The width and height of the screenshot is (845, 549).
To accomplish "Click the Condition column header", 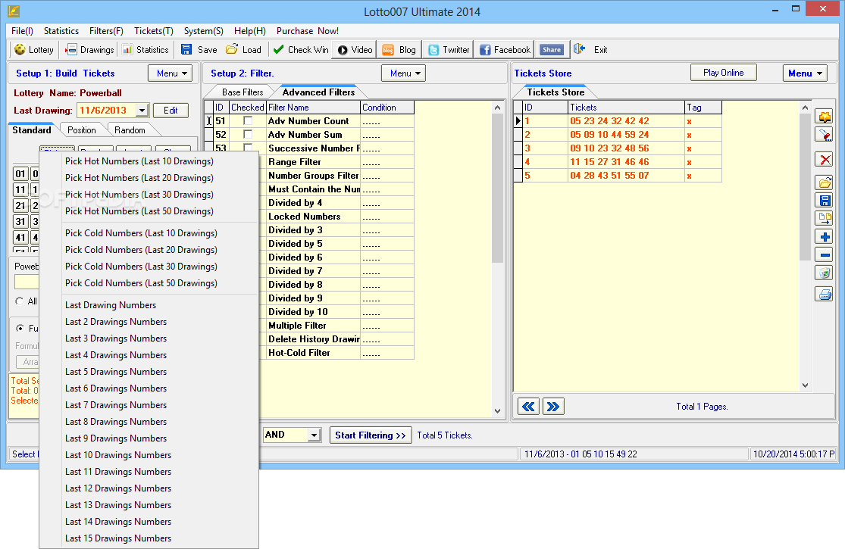I will click(387, 107).
